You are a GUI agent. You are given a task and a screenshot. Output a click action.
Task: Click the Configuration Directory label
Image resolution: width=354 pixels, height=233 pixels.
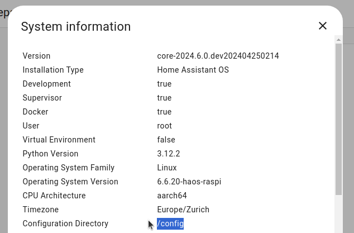click(65, 224)
